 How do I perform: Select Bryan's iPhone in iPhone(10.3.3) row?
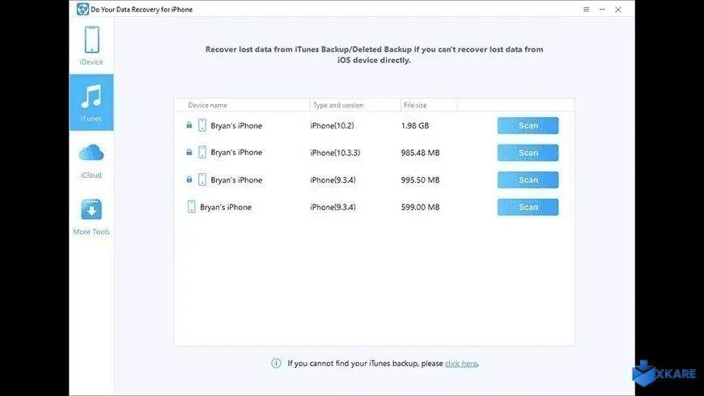click(x=236, y=153)
